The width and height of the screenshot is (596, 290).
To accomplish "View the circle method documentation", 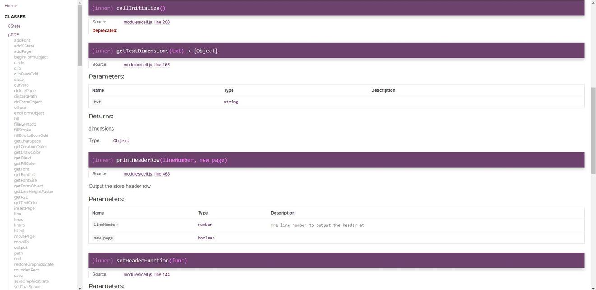I will coord(19,62).
